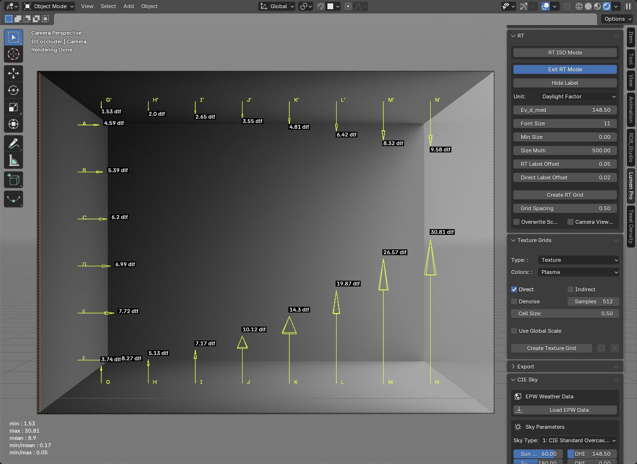Click the Exit RT Mode button
Viewport: 637px width, 464px height.
click(x=565, y=69)
